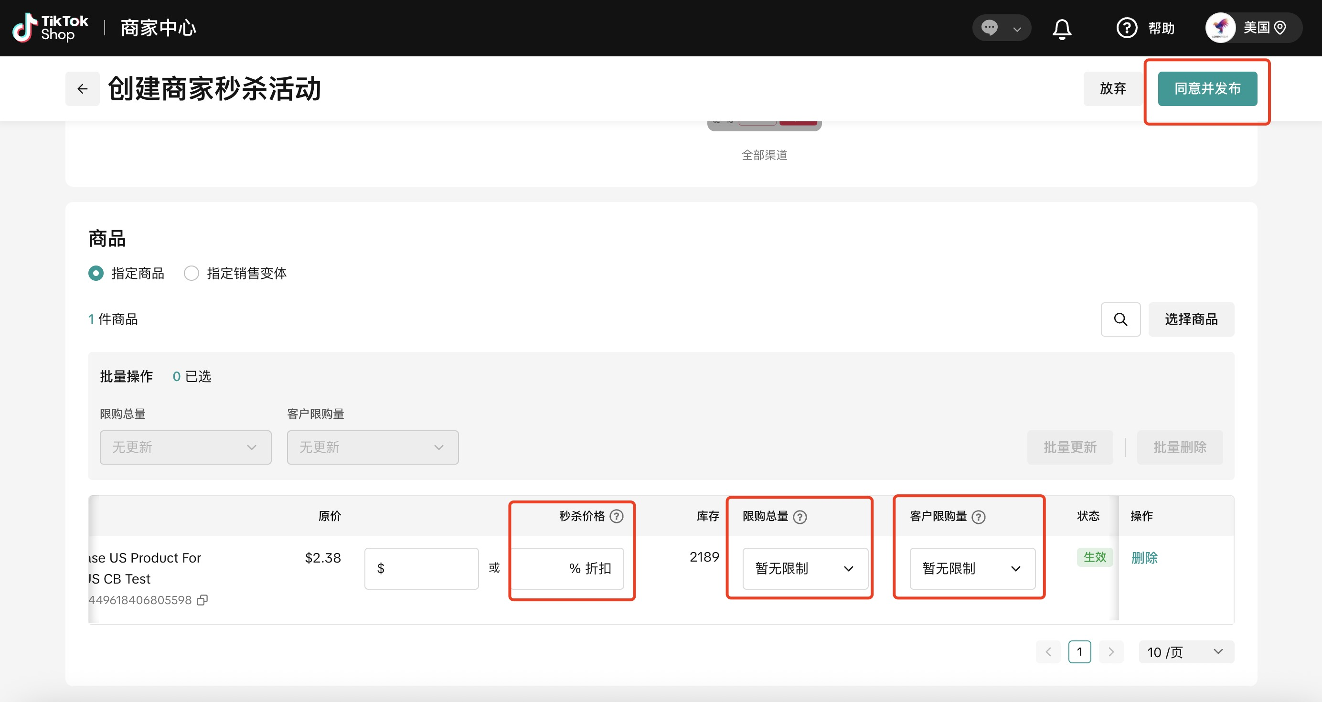Click the 限购总量 column help icon

click(x=800, y=517)
